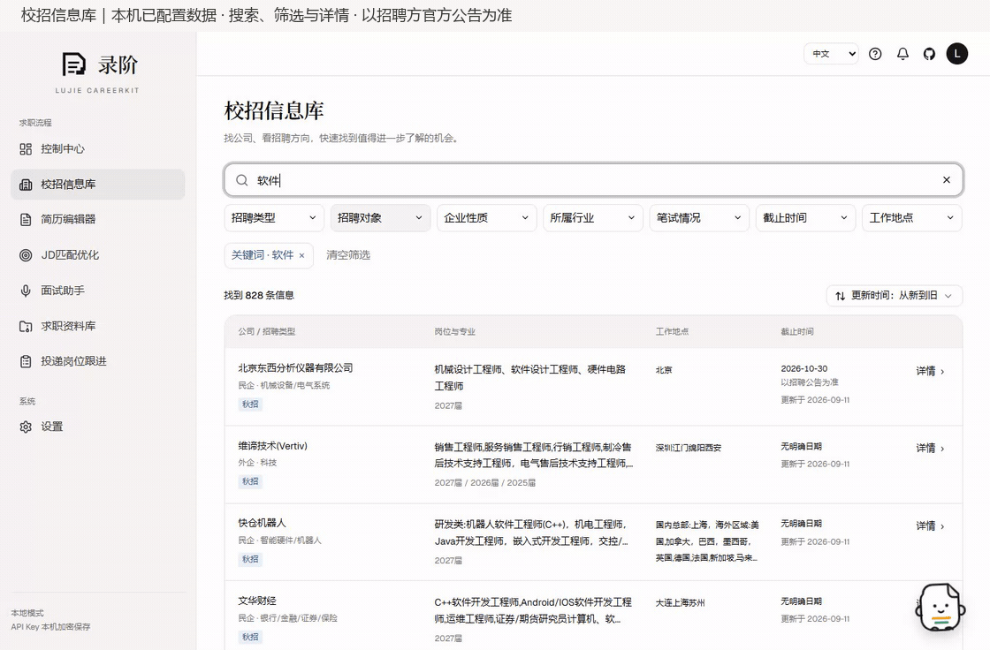Click the user avatar labeled L

point(957,54)
